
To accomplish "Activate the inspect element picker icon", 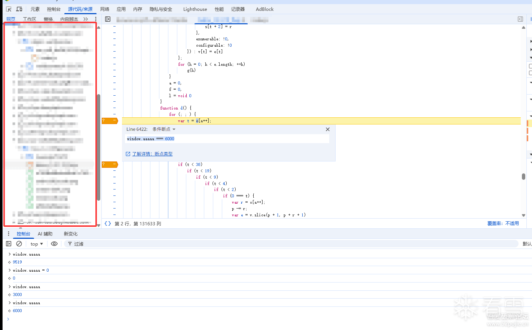I will point(9,9).
